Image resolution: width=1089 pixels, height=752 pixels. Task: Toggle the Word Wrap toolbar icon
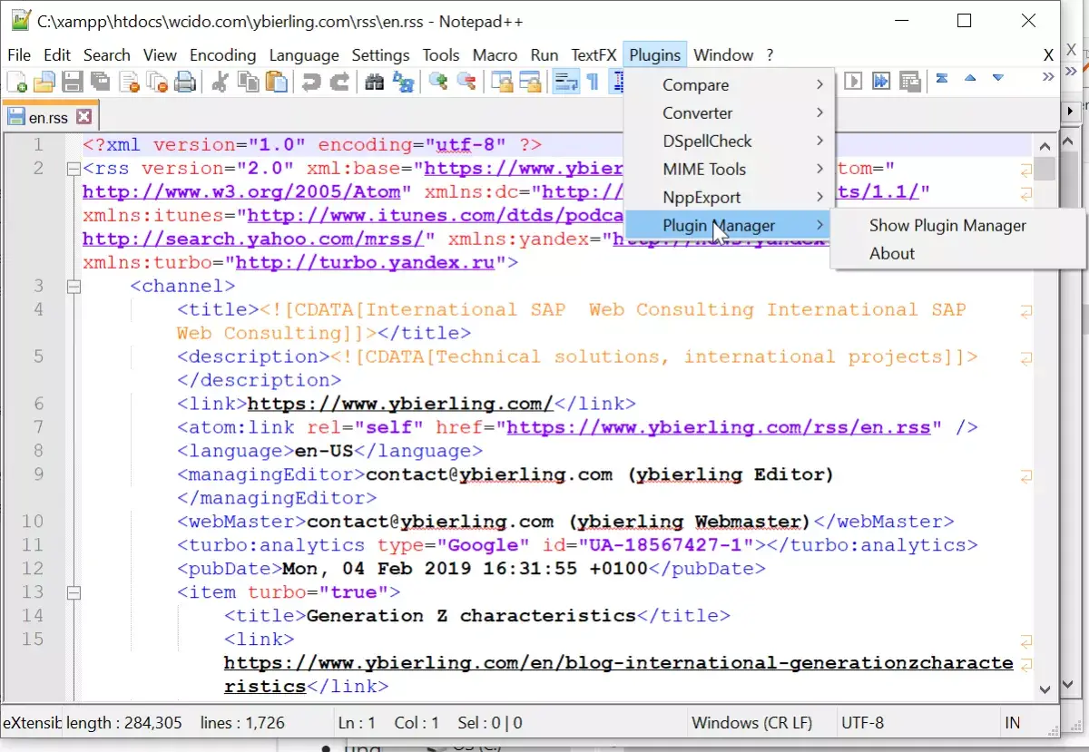pos(565,83)
